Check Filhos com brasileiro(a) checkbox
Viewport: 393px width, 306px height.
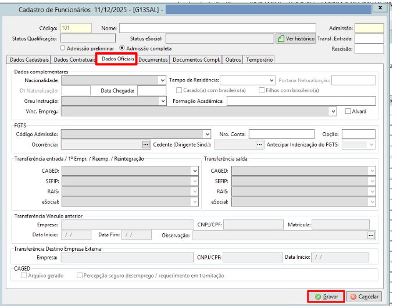(262, 90)
